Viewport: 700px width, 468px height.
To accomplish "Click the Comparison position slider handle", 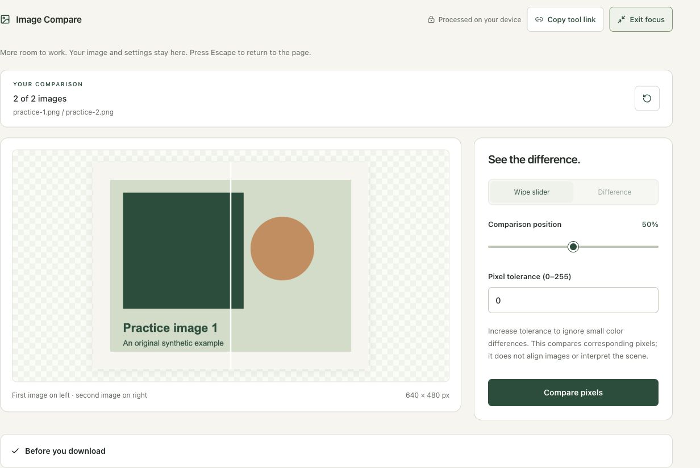I will 573,247.
